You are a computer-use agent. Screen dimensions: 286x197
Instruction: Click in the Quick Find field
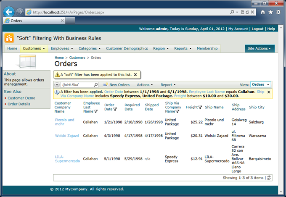pyautogui.click(x=77, y=85)
